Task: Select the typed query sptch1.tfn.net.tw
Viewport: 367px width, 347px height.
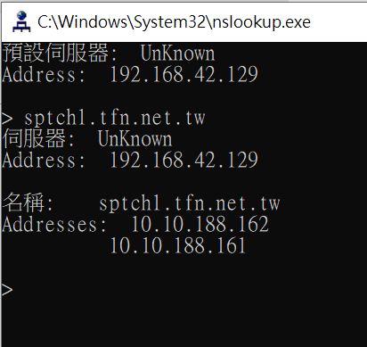Action: click(x=115, y=118)
